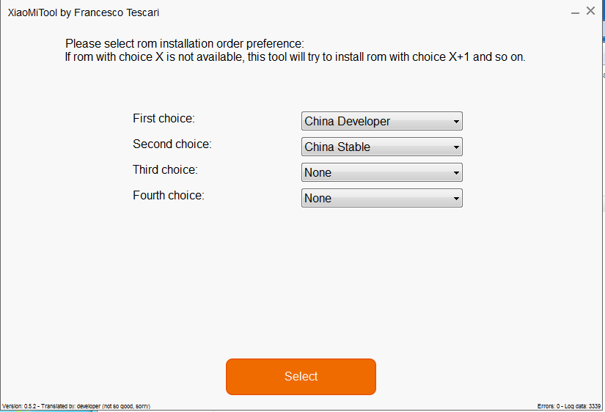Close the XiaoMiTool window
605x412 pixels.
click(590, 11)
